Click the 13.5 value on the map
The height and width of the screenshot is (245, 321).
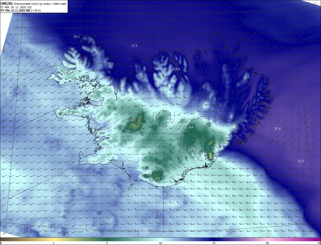(x=64, y=234)
